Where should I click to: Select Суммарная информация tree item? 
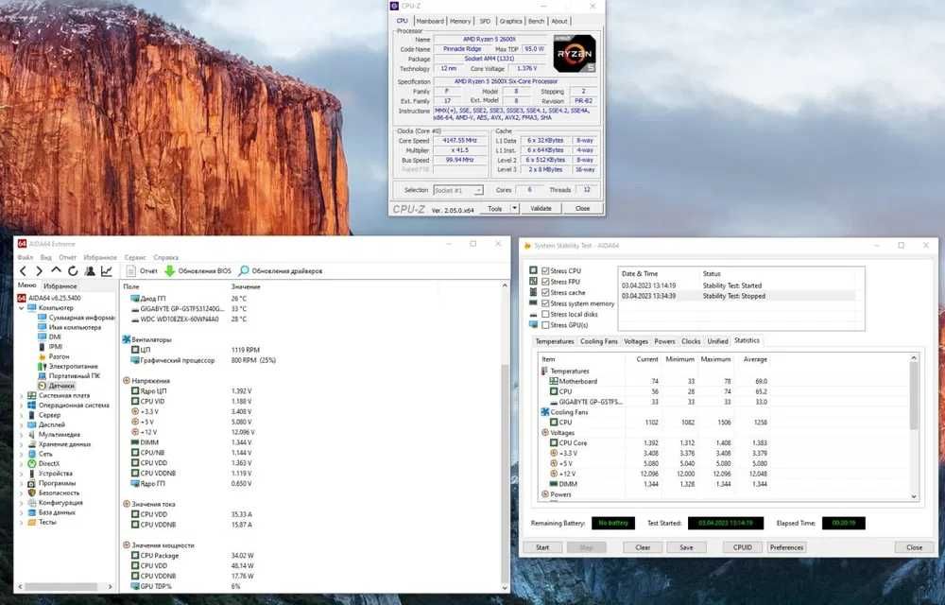76,317
